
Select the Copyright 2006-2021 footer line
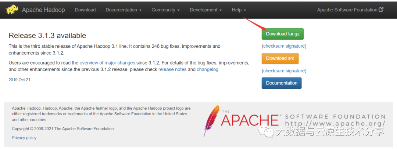(x=63, y=129)
